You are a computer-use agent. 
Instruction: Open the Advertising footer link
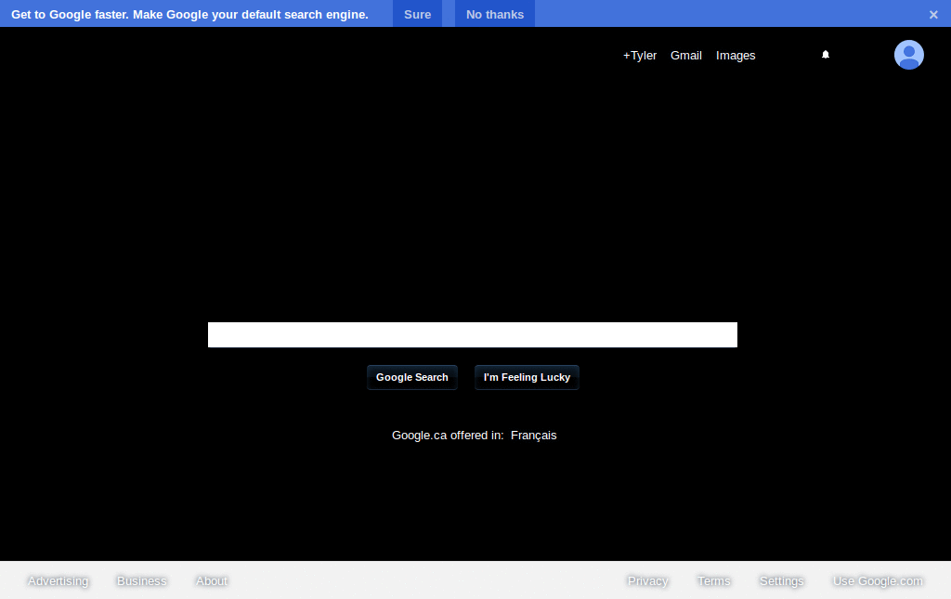(58, 580)
